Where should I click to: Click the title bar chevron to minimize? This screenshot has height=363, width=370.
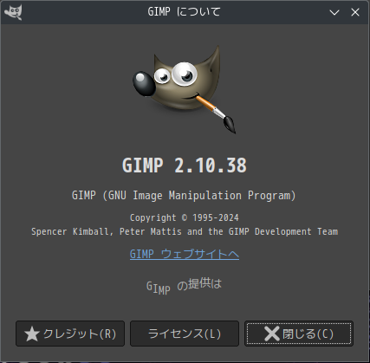point(334,12)
